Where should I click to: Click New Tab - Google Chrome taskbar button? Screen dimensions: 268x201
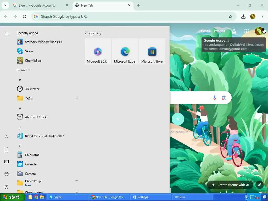pyautogui.click(x=109, y=197)
